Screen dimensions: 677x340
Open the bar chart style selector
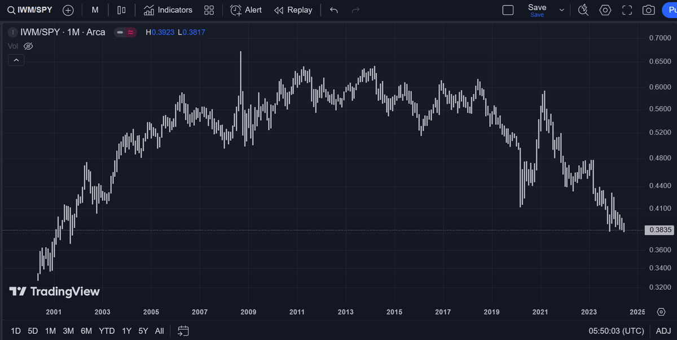click(x=121, y=10)
